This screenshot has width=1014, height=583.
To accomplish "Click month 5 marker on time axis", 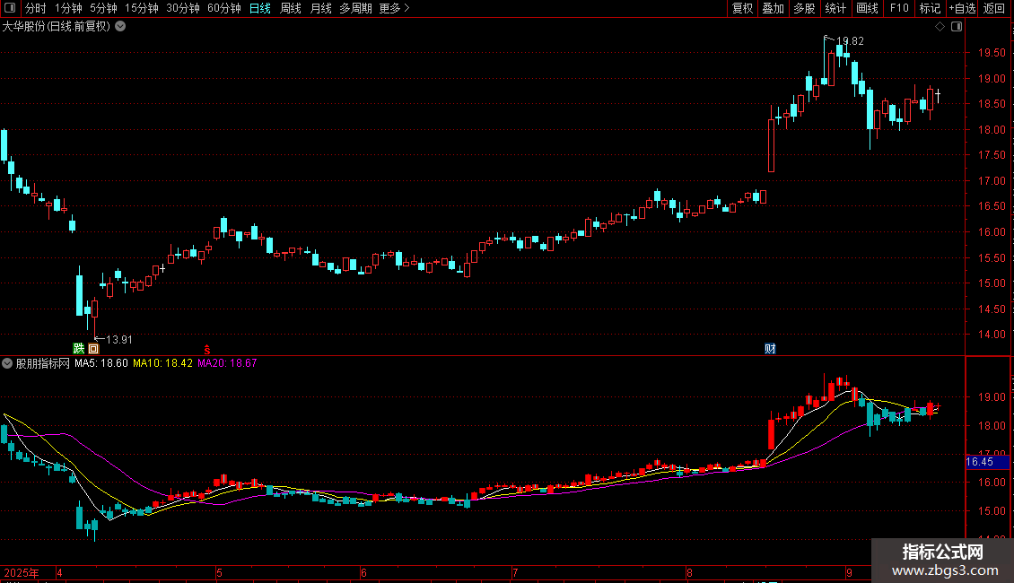I will pyautogui.click(x=219, y=572).
